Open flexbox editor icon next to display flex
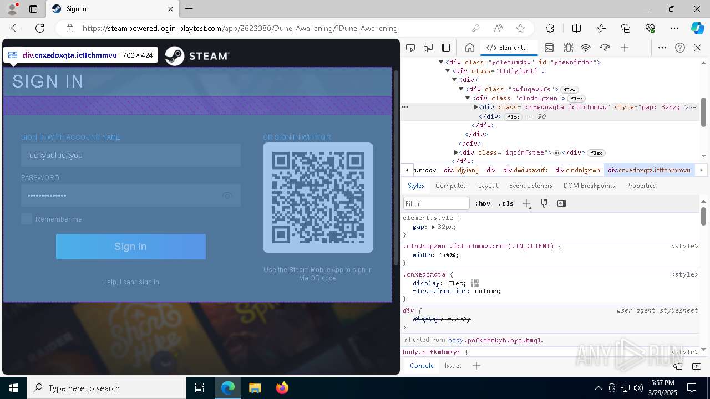710x399 pixels. (474, 283)
